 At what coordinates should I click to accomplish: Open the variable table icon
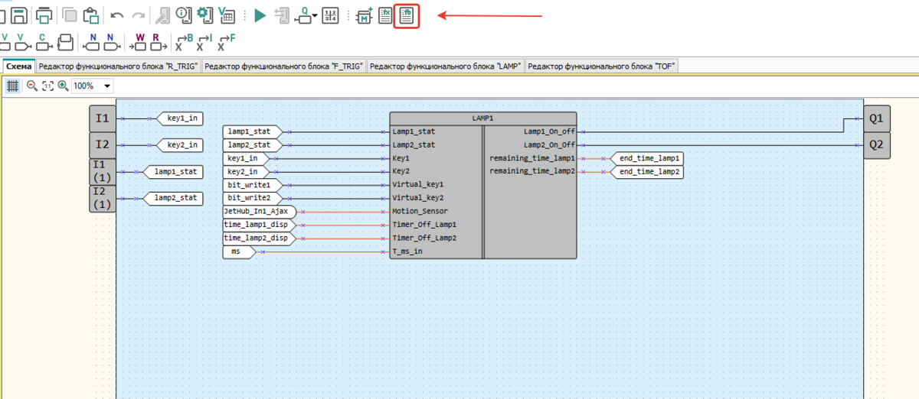(227, 15)
